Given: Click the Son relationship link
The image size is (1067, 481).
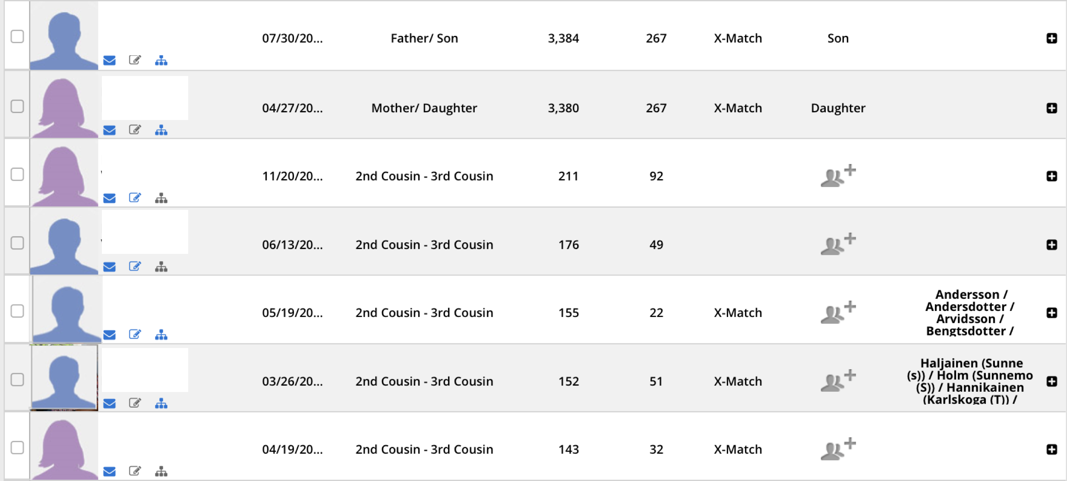Looking at the screenshot, I should (x=838, y=38).
